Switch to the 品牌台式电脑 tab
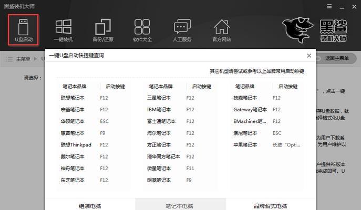 pyautogui.click(x=271, y=204)
